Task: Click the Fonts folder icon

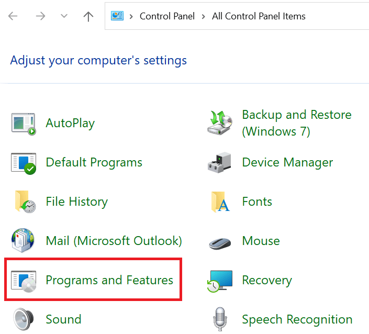Action: pyautogui.click(x=220, y=202)
